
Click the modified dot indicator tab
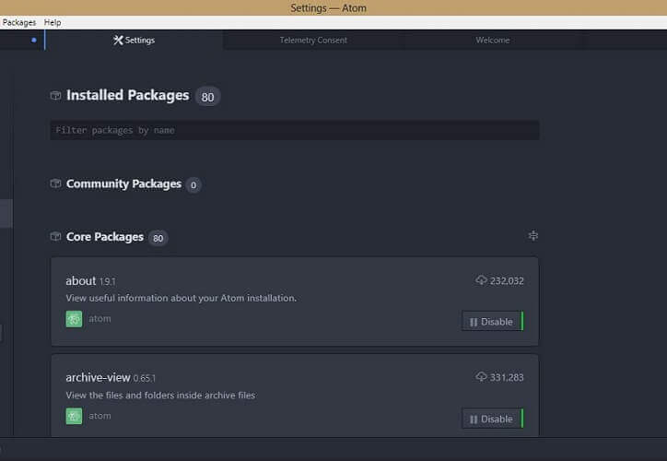coord(33,40)
